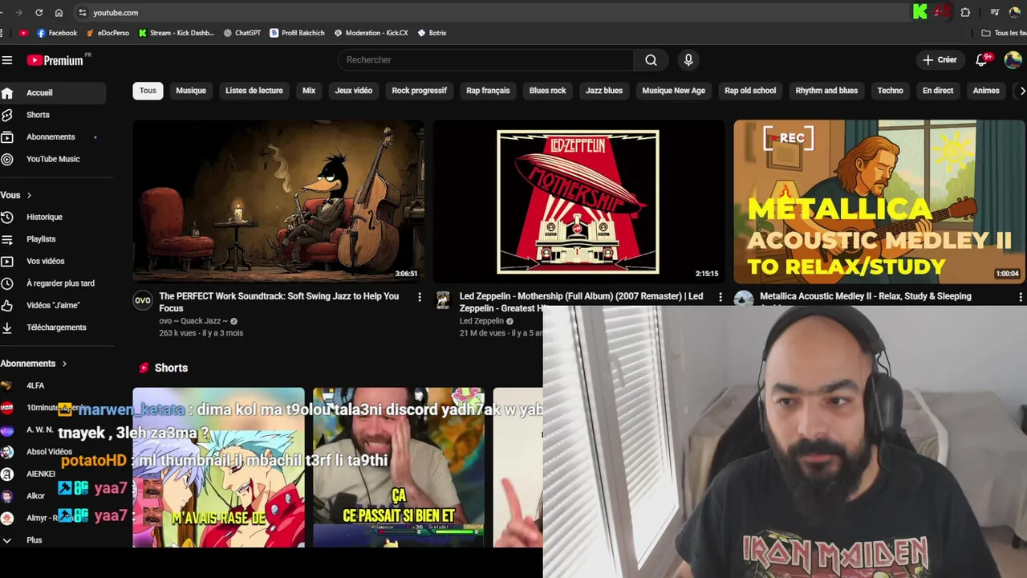This screenshot has width=1027, height=578.
Task: Select the Rhythm and blues chip
Action: click(x=826, y=91)
